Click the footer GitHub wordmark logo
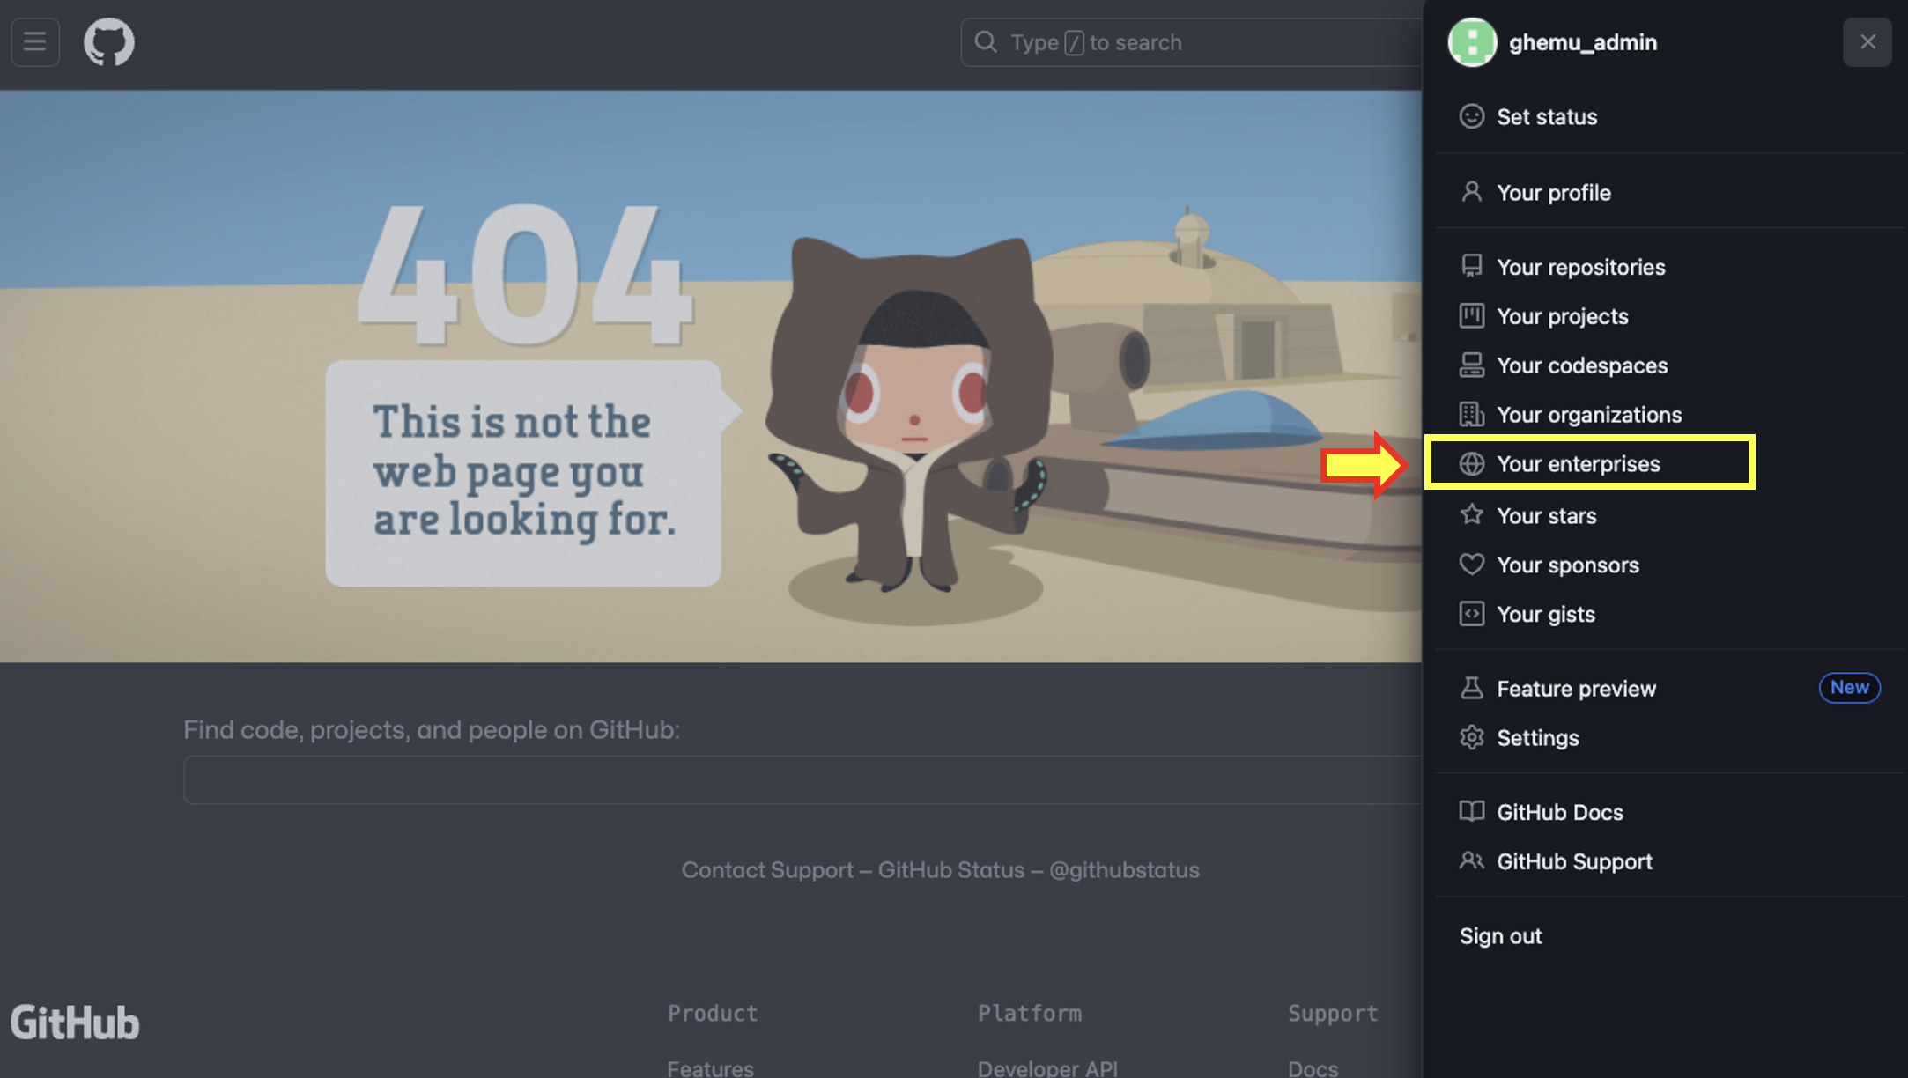 tap(75, 1023)
